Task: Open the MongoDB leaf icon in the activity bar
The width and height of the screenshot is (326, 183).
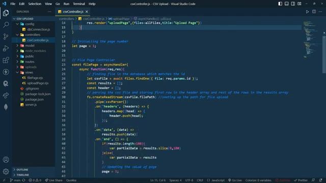Action: point(6,107)
